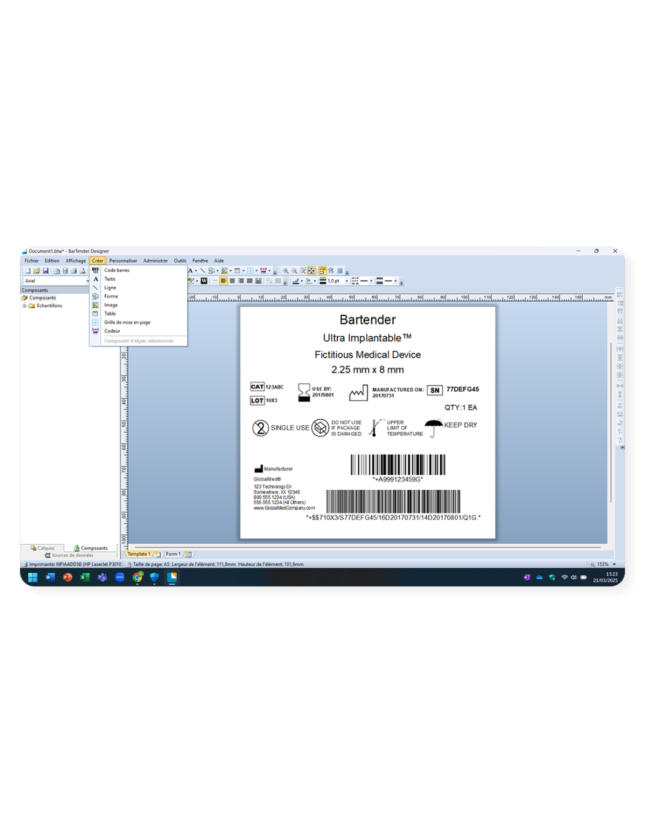The height and width of the screenshot is (833, 645).
Task: Click the new document toolbar icon
Action: 28,271
